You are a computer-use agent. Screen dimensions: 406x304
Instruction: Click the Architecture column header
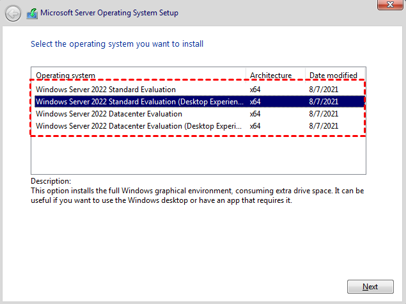270,76
